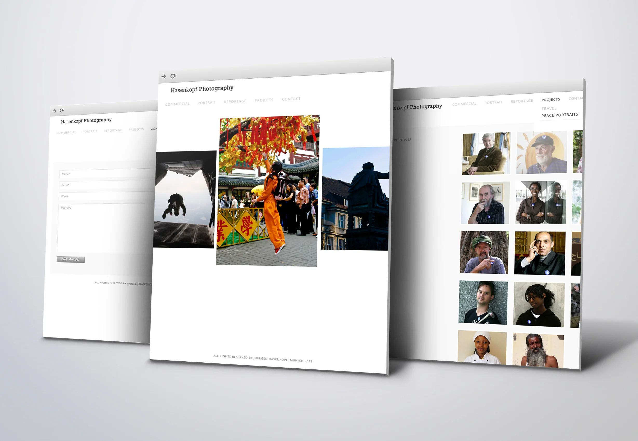Click the copyright footer text in the center window
The height and width of the screenshot is (441, 638).
tap(263, 359)
